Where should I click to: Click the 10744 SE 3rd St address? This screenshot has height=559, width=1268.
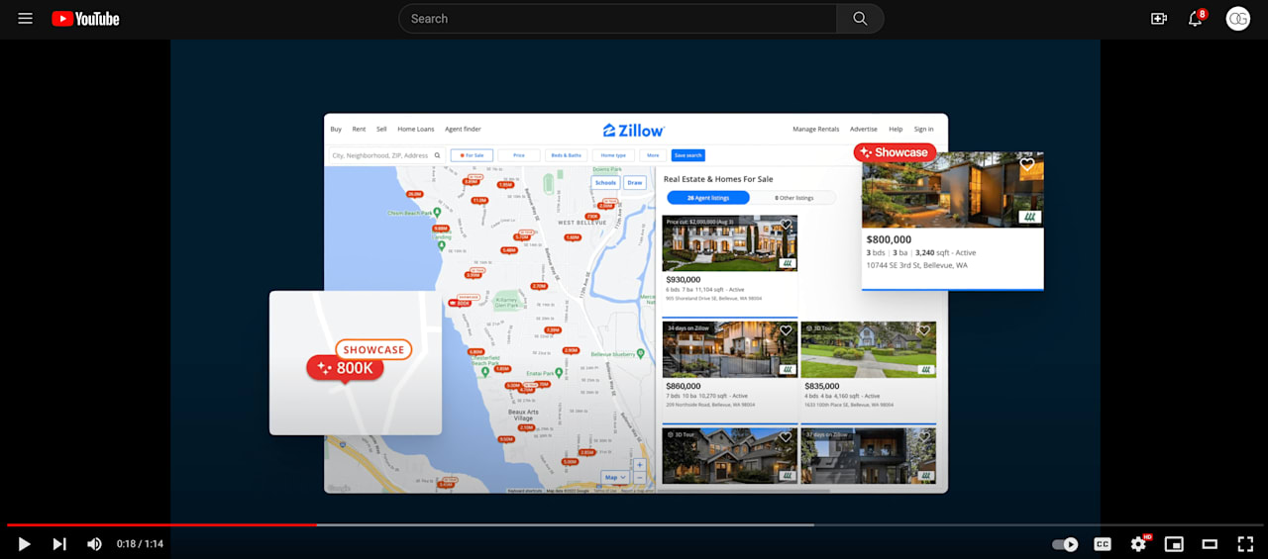pyautogui.click(x=917, y=265)
